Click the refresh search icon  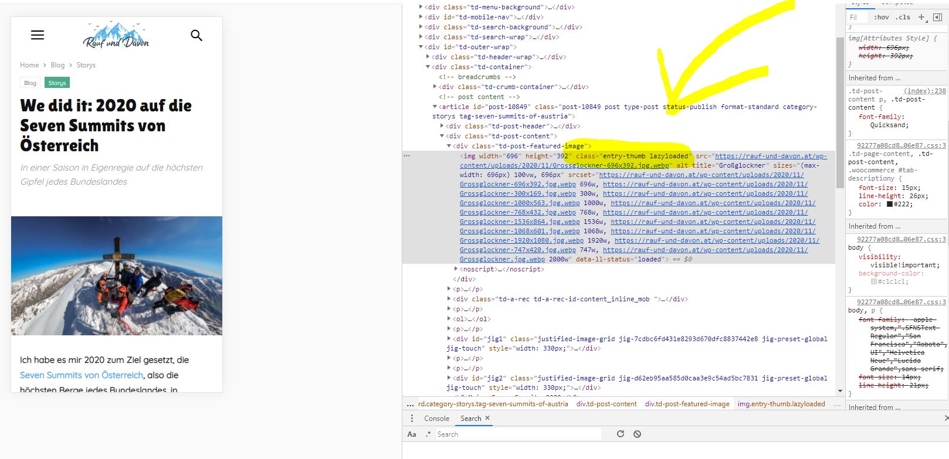(x=621, y=434)
